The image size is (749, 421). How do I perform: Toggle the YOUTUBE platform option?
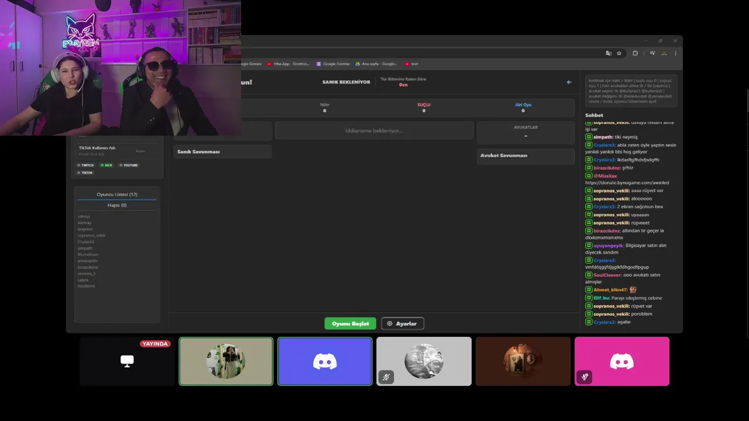128,165
